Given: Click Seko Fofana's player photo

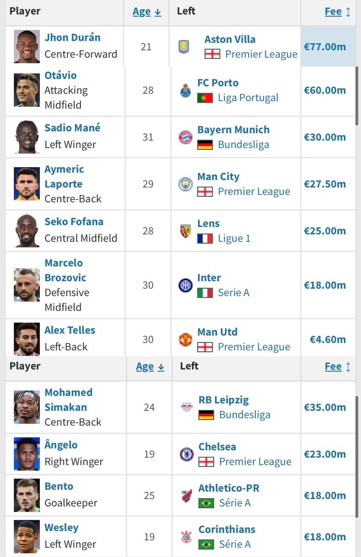Looking at the screenshot, I should 27,231.
